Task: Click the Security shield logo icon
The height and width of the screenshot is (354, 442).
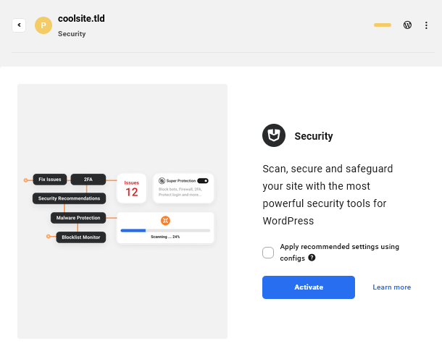Action: (273, 135)
